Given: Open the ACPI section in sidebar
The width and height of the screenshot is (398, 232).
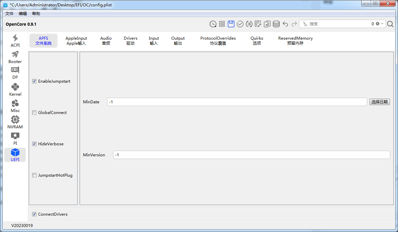Looking at the screenshot, I should [15, 41].
